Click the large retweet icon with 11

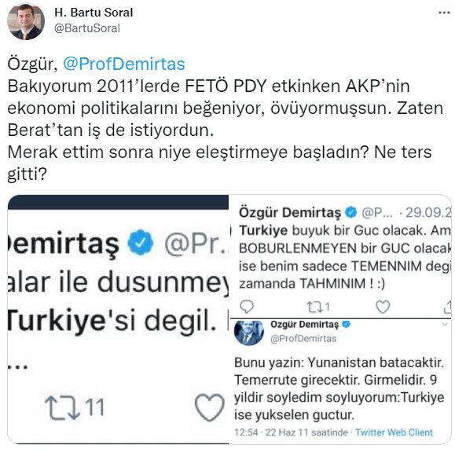point(75,407)
